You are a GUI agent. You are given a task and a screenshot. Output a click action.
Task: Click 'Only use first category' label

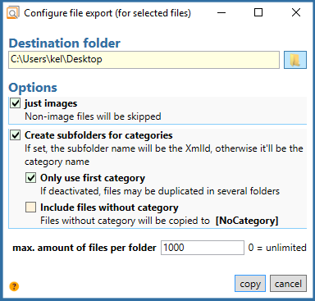(x=93, y=178)
